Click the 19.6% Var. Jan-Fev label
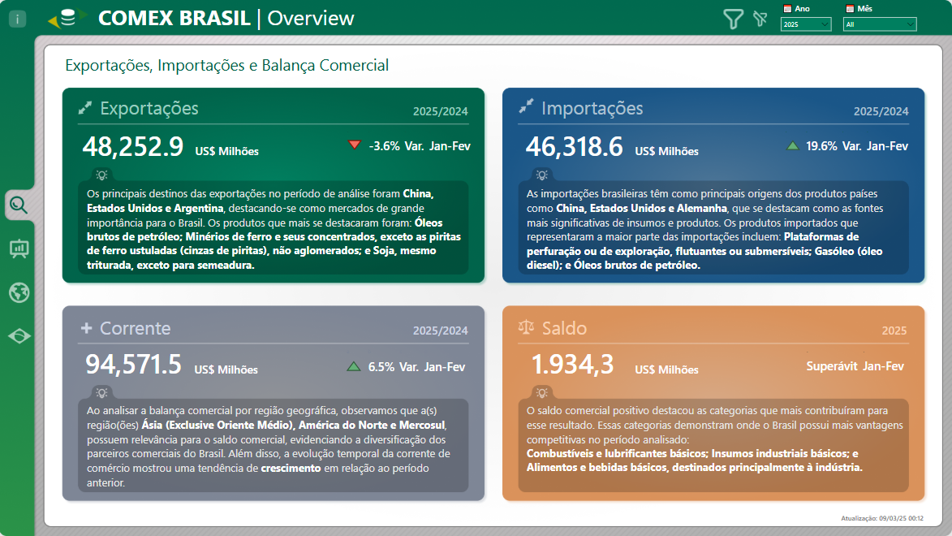The image size is (952, 536). [857, 146]
